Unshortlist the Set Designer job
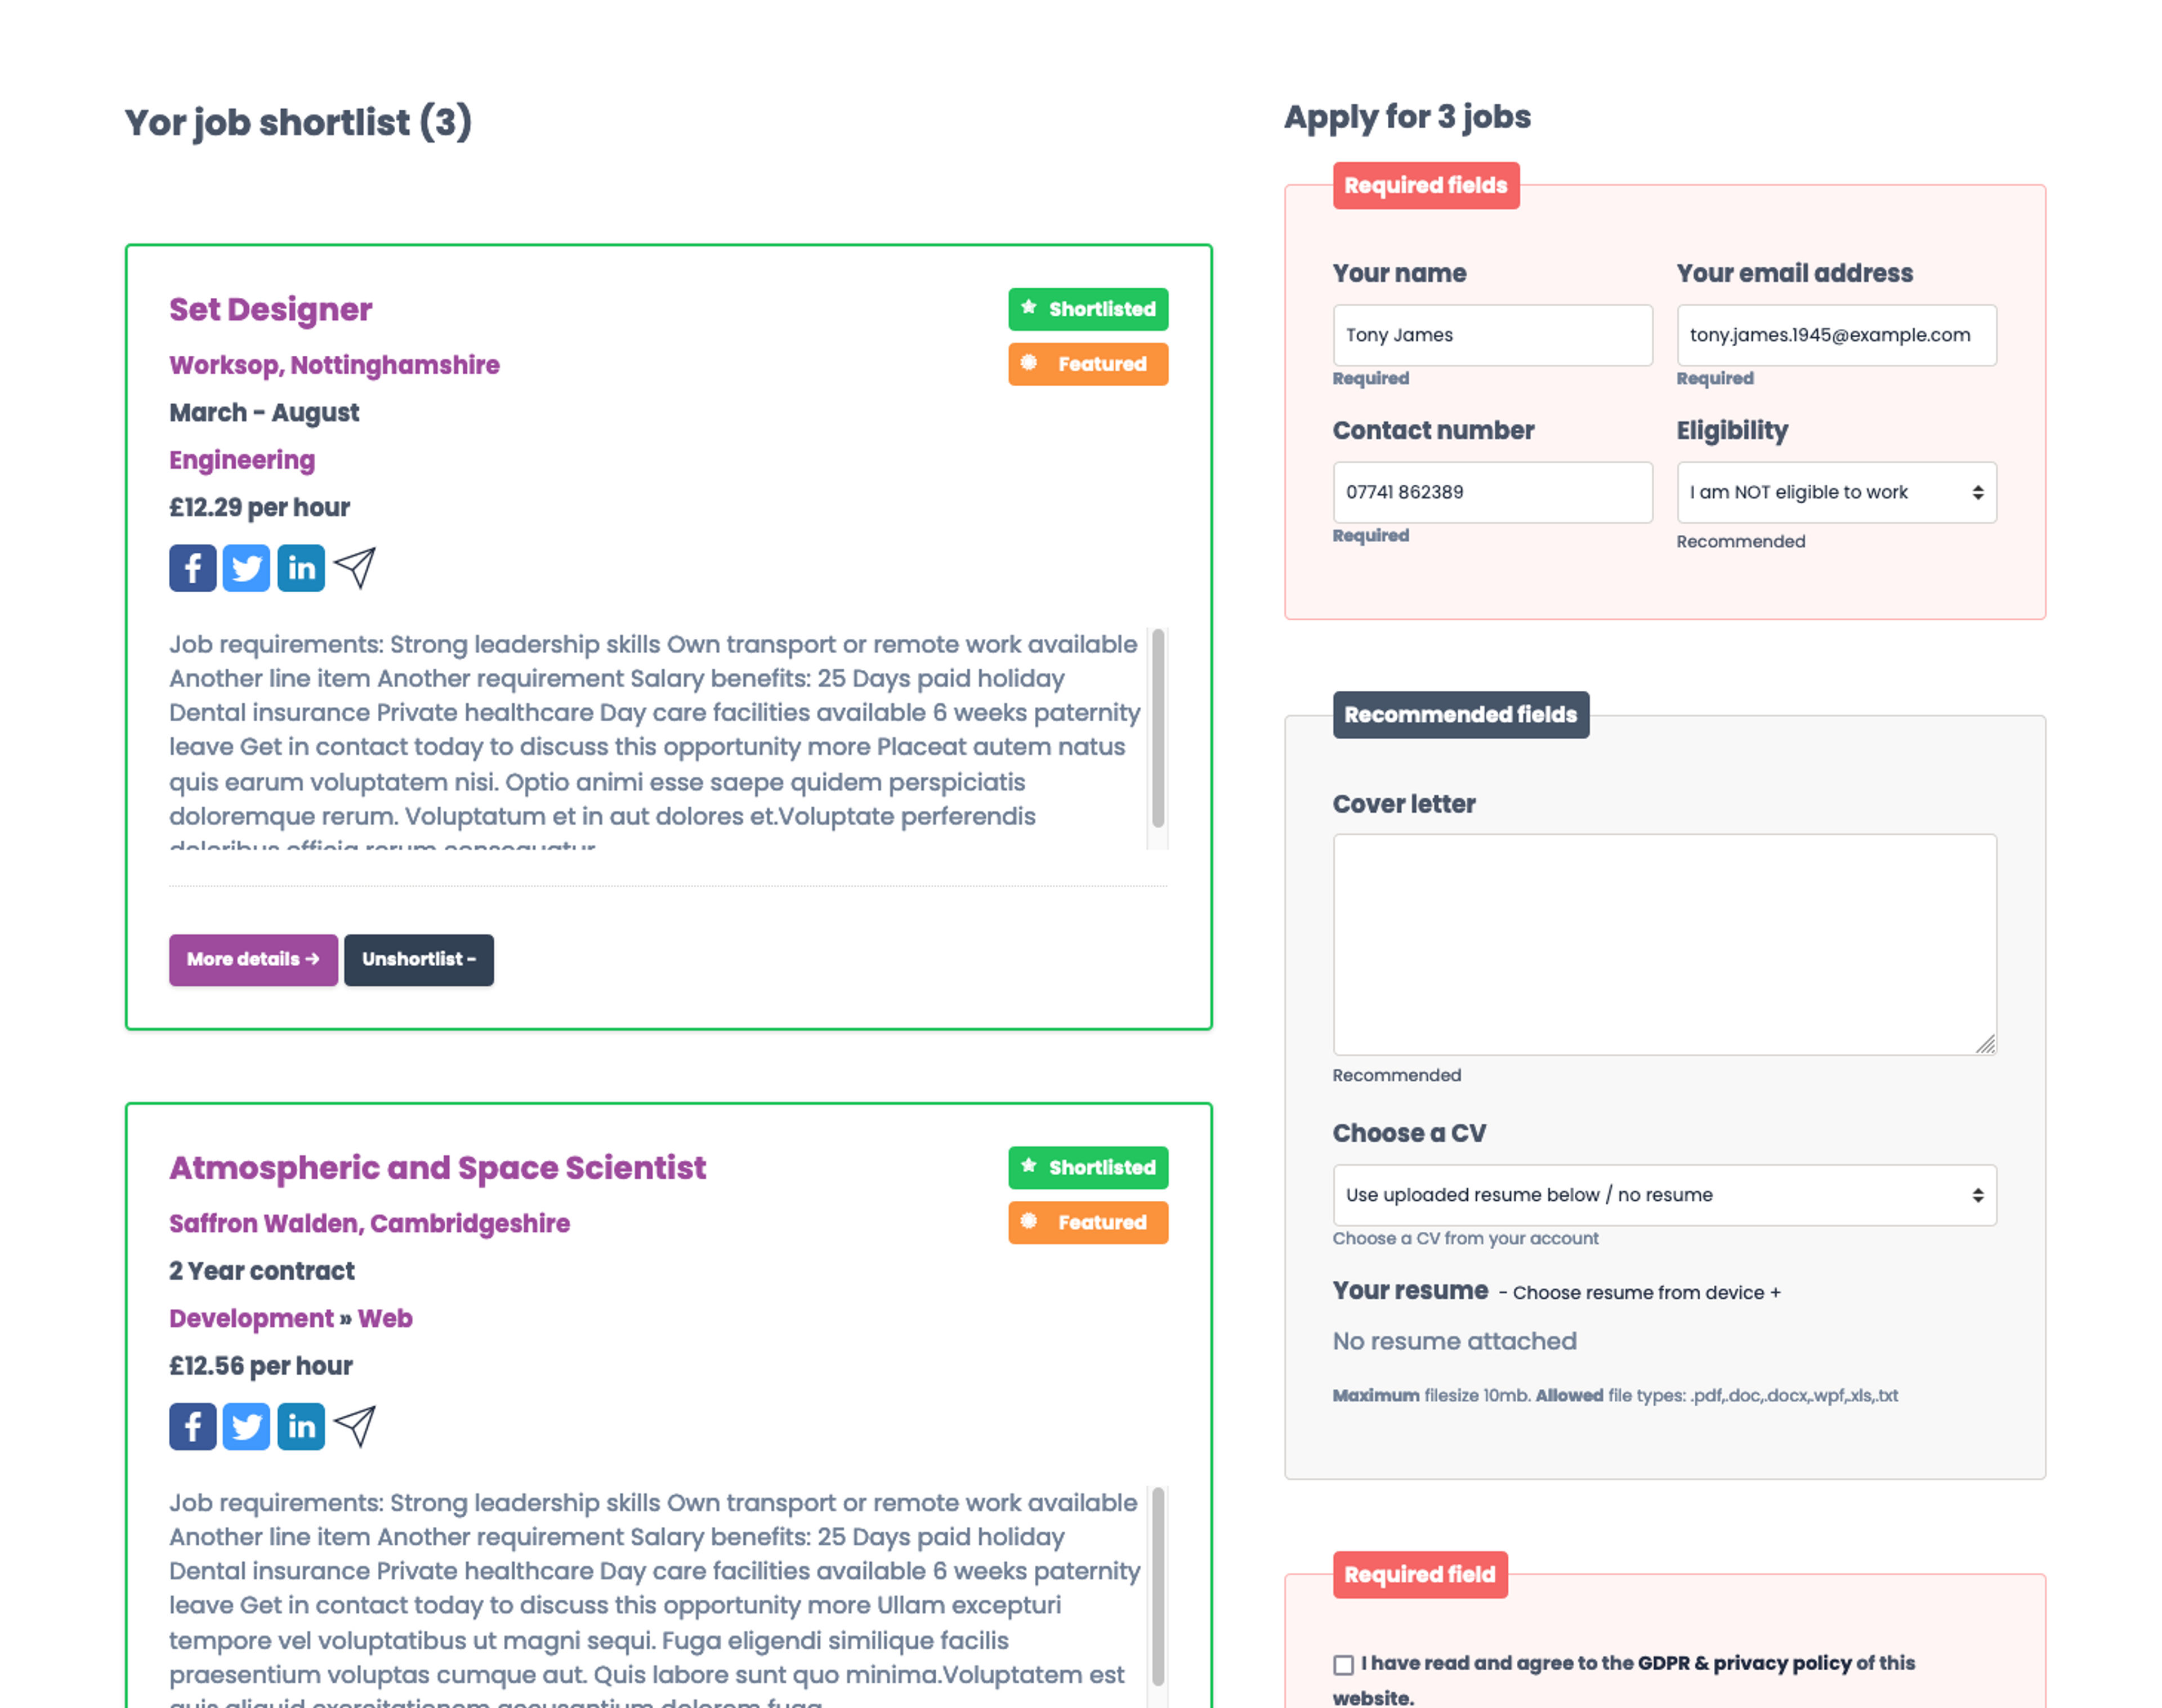2162x1708 pixels. click(x=418, y=960)
